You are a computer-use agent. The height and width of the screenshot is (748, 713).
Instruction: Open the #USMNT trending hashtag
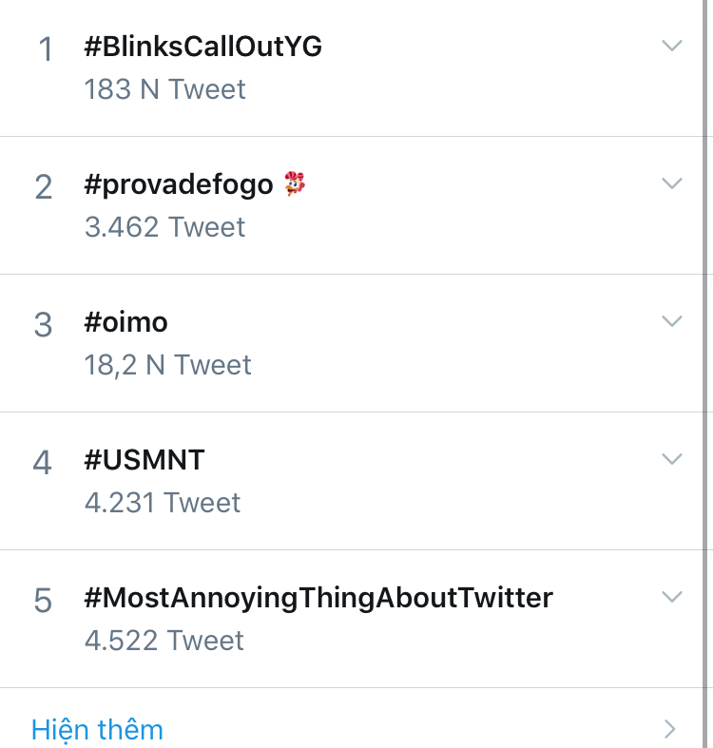pos(144,460)
